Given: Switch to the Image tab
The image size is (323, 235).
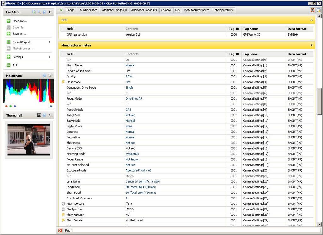Looking at the screenshot, I should pyautogui.click(x=70, y=10).
